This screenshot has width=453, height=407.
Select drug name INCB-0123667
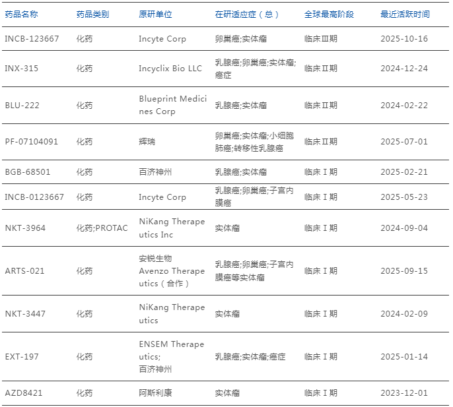34,197
